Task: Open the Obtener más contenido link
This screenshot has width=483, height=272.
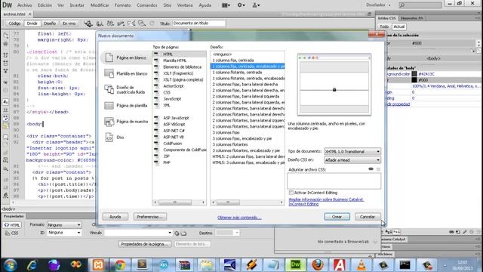Action: (x=239, y=218)
